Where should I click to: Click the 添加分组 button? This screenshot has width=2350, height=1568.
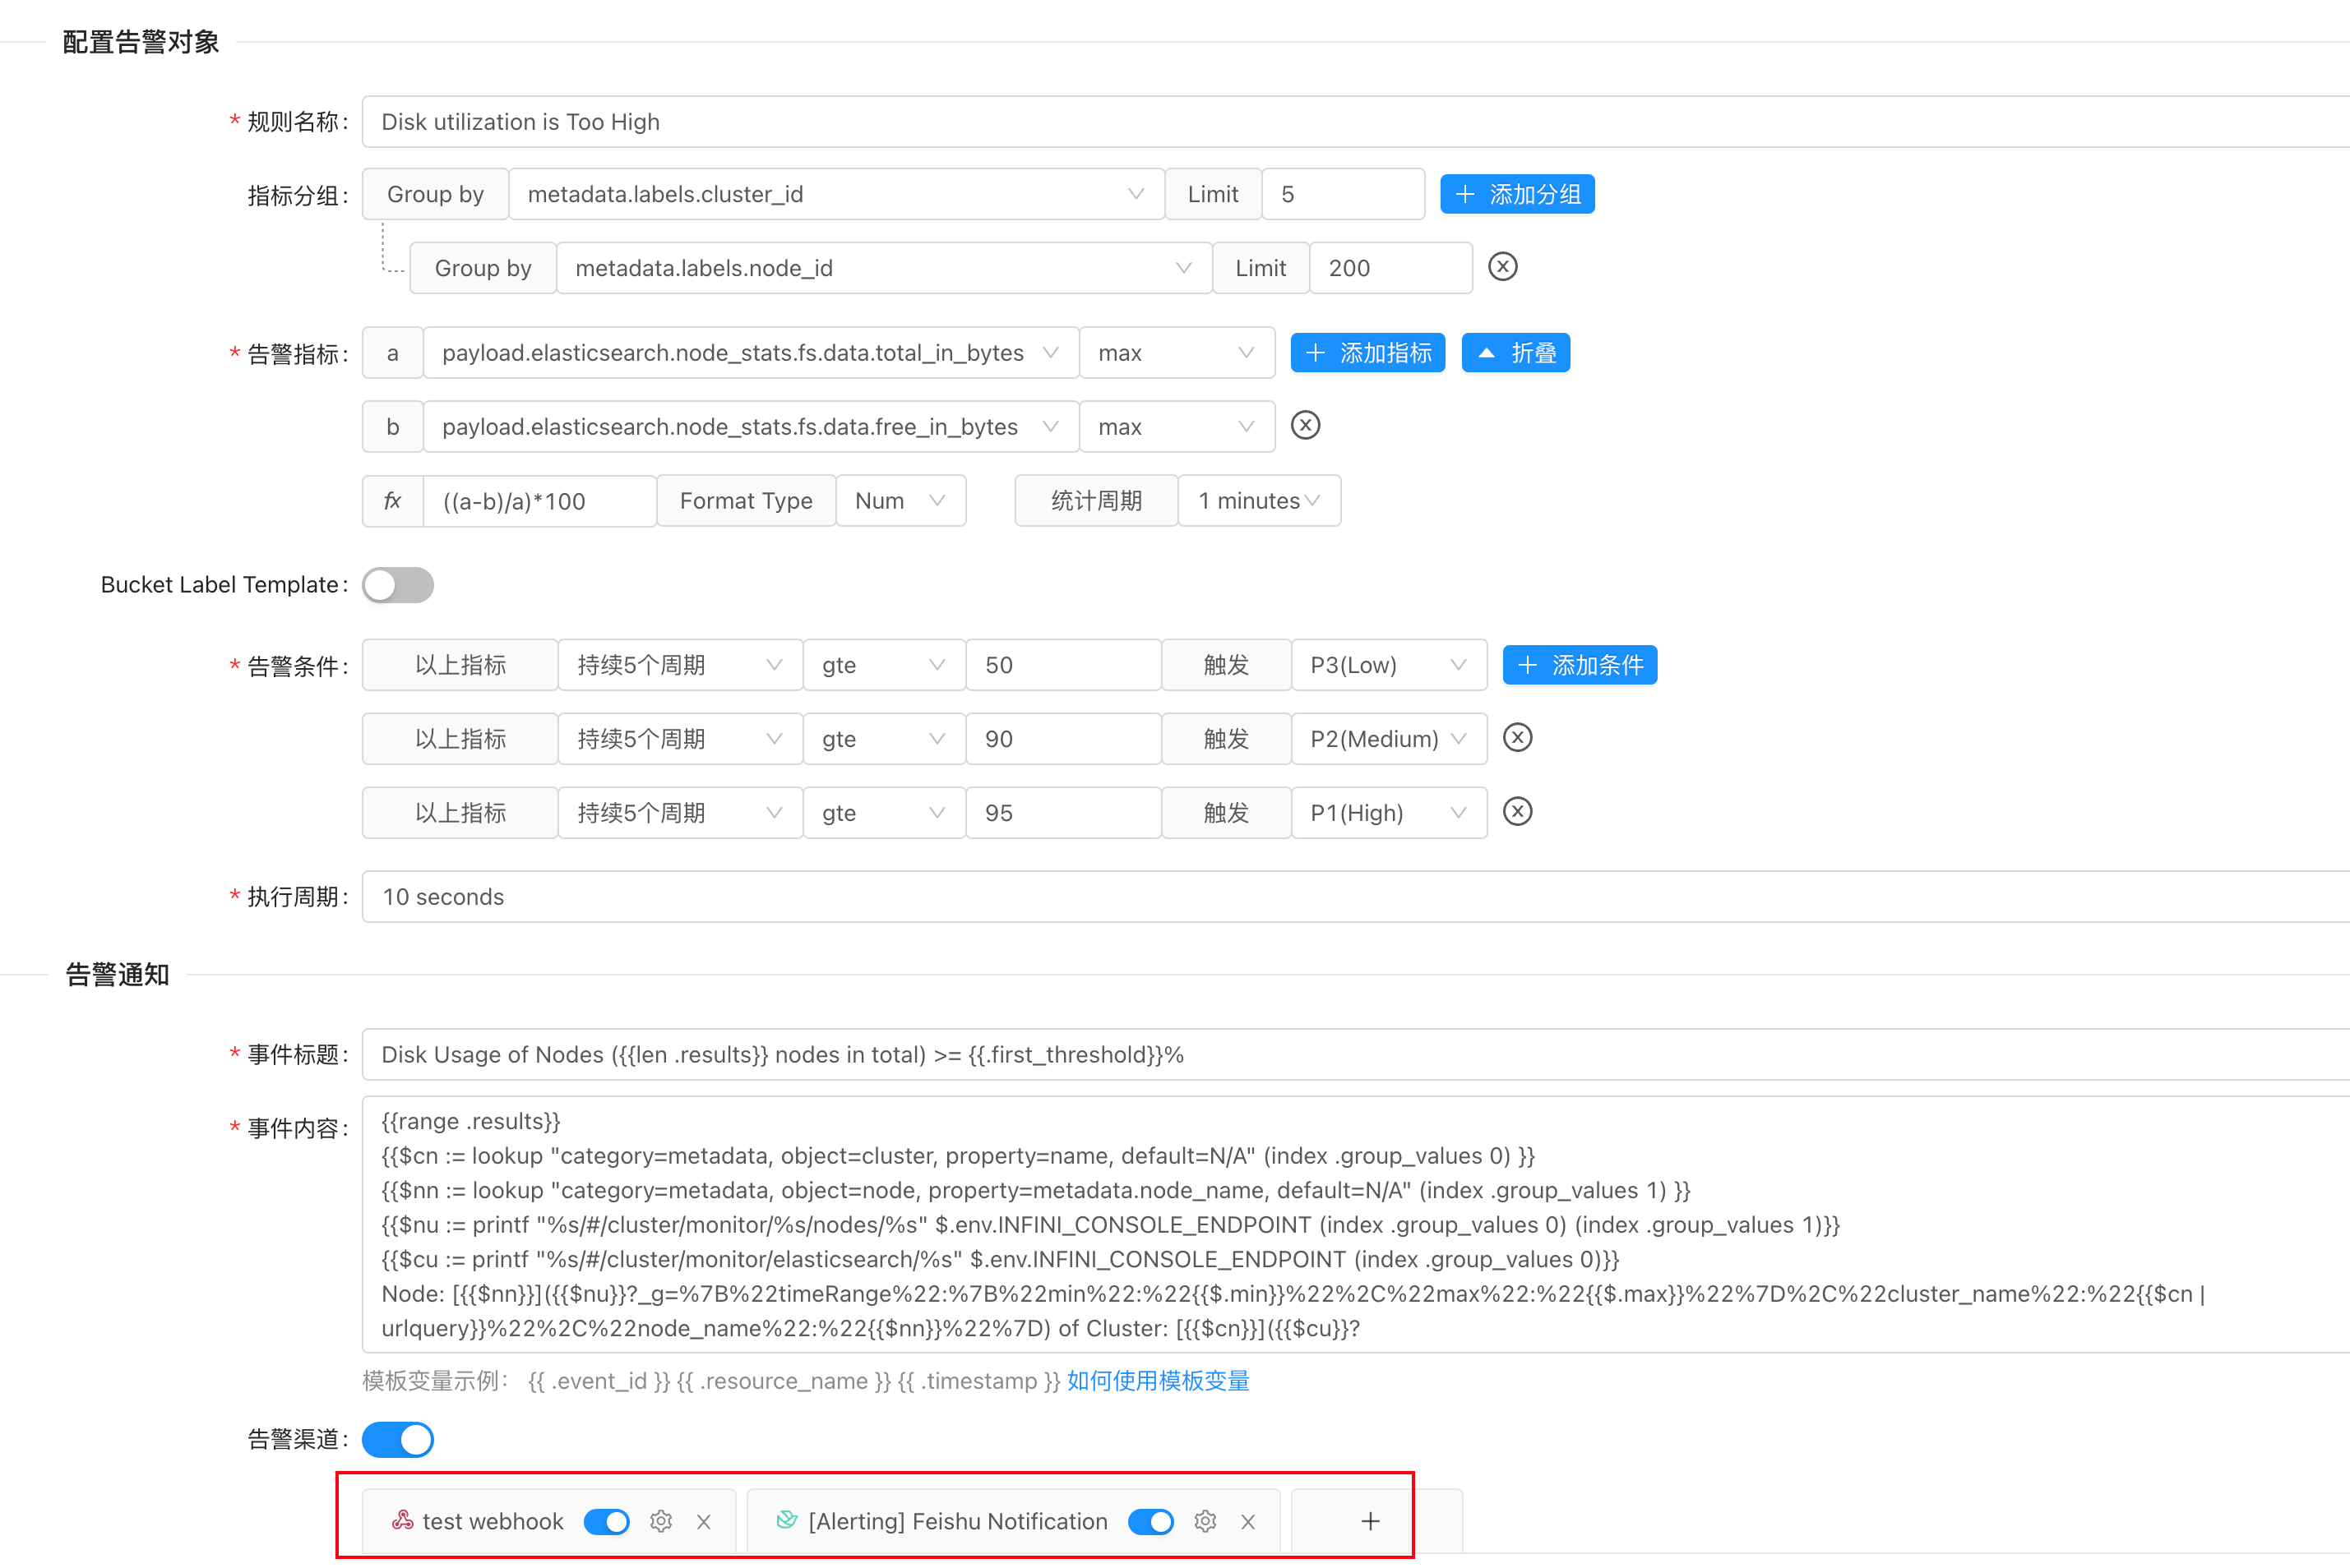[1516, 194]
